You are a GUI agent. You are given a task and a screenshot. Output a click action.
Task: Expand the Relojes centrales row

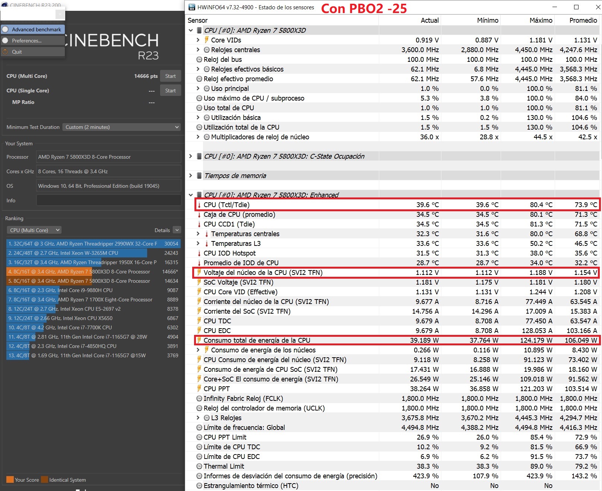(x=198, y=50)
